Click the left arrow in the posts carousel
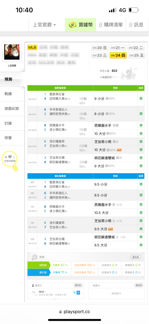This screenshot has height=324, width=149. (x=29, y=293)
